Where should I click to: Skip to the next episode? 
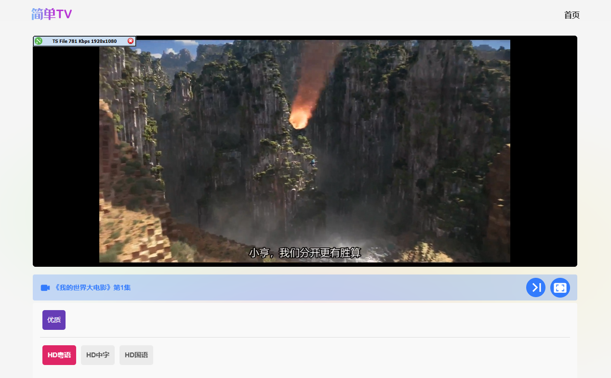coord(536,287)
